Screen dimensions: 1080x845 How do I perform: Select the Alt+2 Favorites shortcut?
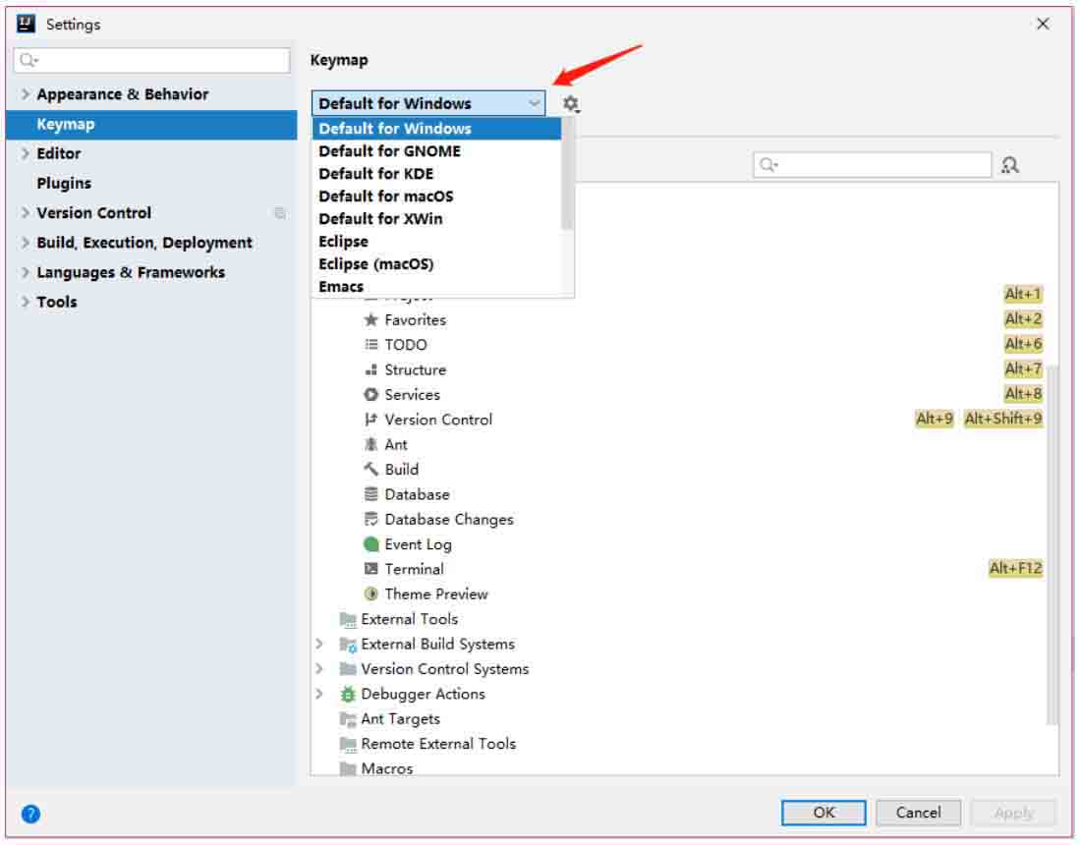[x=1023, y=319]
